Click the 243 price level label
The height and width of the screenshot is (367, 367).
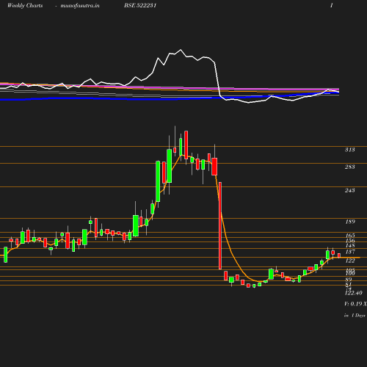[x=350, y=190]
